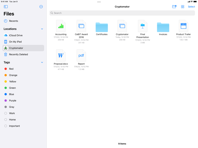
Task: Filter by the Orange tag
Action: (23, 75)
